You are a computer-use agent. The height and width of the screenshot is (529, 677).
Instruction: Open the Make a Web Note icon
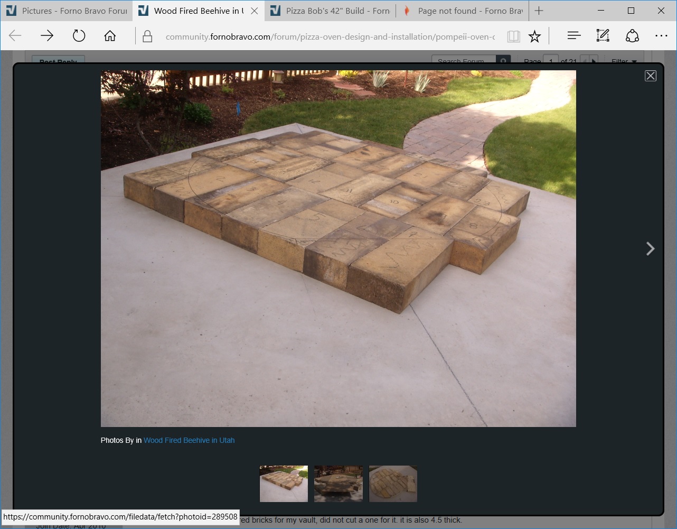pyautogui.click(x=603, y=36)
